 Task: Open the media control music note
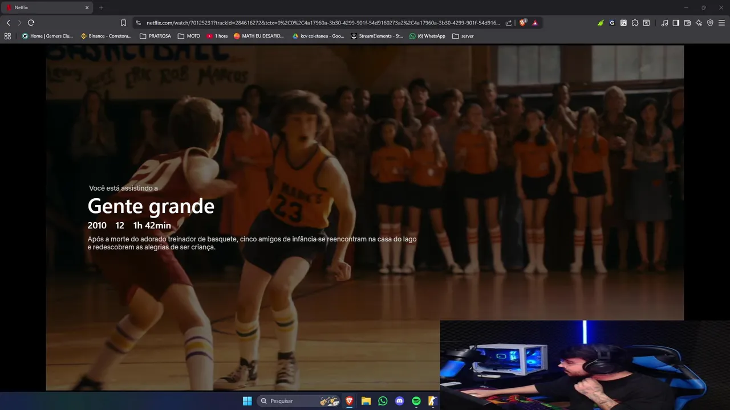[664, 23]
